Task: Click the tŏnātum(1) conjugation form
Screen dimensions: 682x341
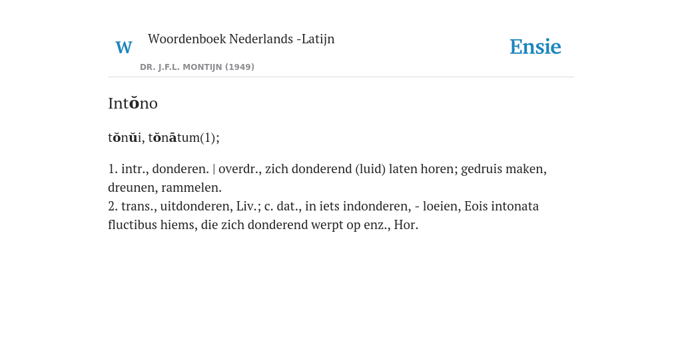Action: (x=182, y=137)
